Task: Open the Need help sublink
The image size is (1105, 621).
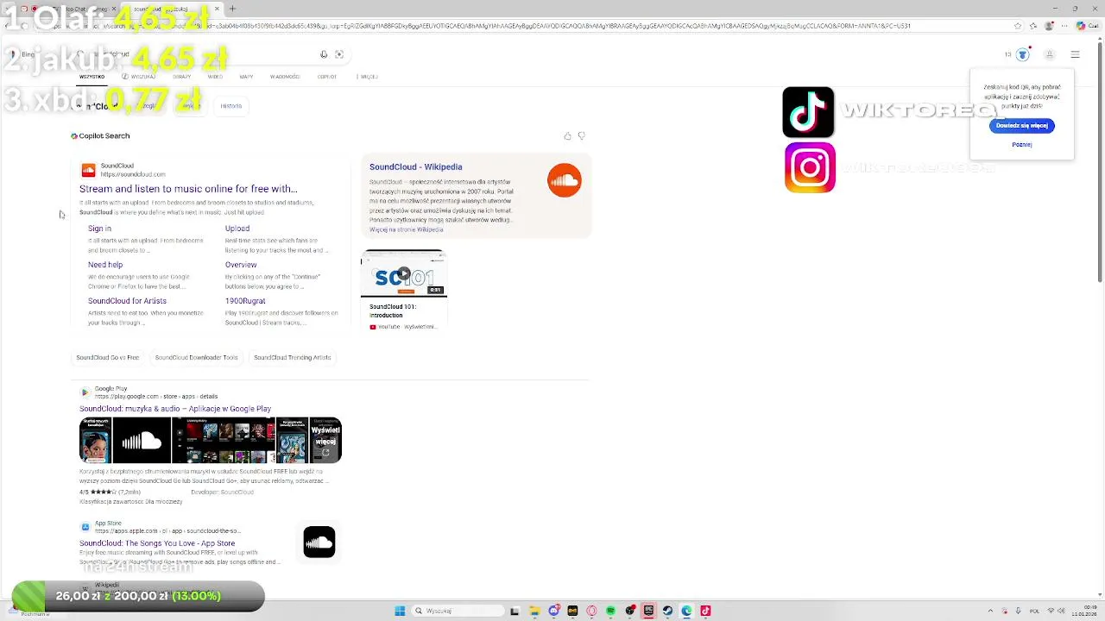Action: (x=105, y=265)
